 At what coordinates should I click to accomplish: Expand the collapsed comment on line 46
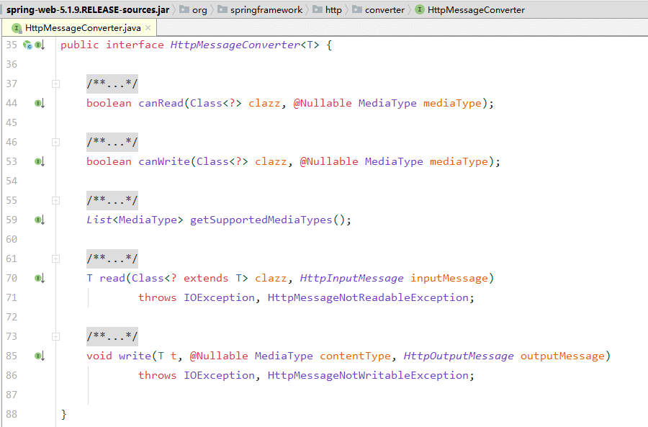point(55,142)
